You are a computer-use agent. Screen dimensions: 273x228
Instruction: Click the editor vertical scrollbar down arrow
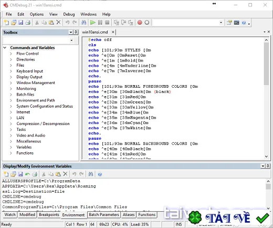coord(266,157)
